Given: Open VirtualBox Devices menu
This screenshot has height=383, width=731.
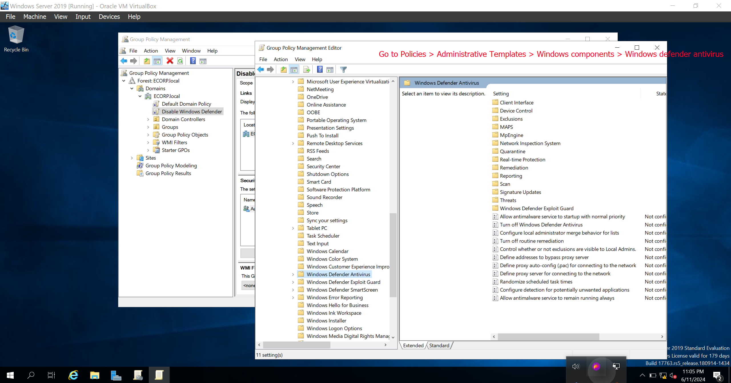Looking at the screenshot, I should [109, 17].
